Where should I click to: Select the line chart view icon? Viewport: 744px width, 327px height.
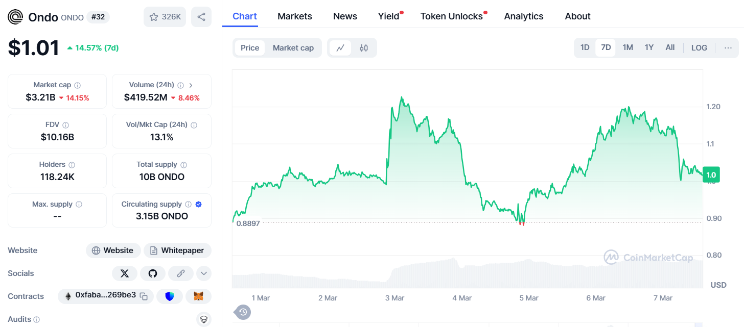click(x=340, y=48)
